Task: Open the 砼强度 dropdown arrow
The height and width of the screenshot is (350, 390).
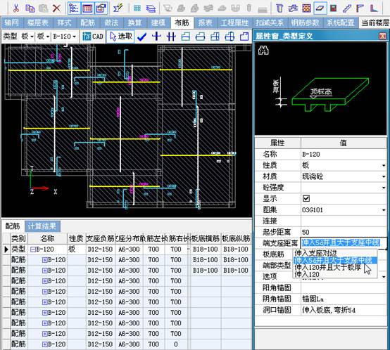Action: click(384, 188)
